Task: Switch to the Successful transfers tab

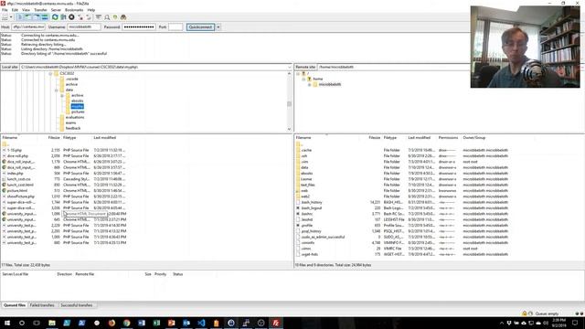Action: pyautogui.click(x=77, y=305)
